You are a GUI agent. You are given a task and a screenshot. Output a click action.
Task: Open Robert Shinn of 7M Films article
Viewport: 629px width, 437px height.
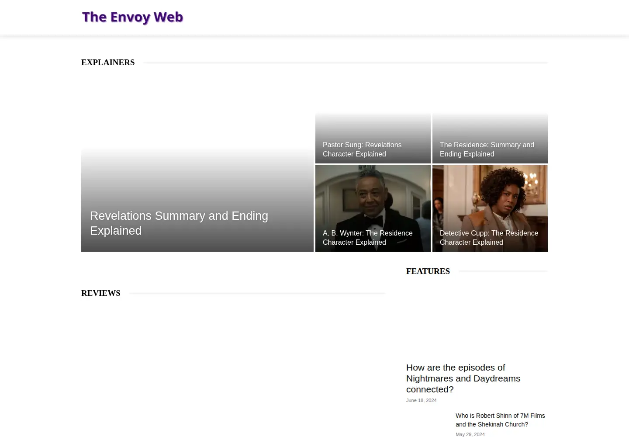pyautogui.click(x=500, y=420)
